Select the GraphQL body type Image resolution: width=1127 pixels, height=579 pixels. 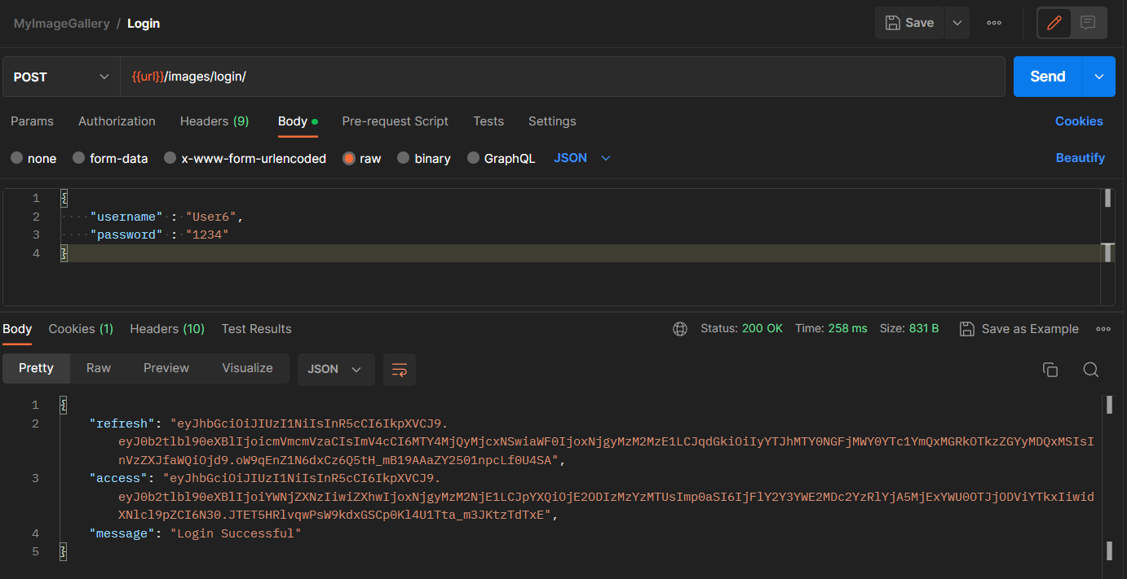click(501, 159)
